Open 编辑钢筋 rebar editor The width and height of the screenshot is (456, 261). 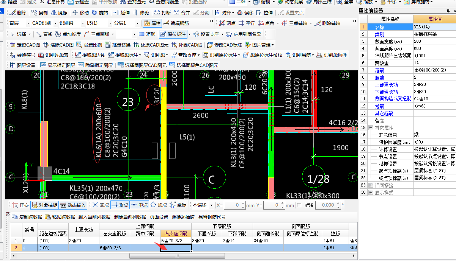click(x=176, y=23)
